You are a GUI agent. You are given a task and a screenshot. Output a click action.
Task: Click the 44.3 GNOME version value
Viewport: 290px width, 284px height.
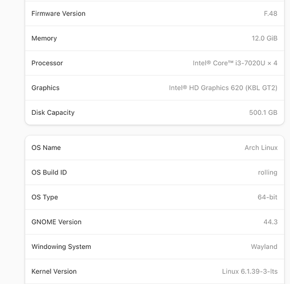[271, 222]
